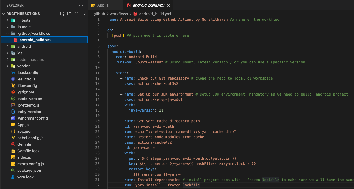Click the app.json braces icon

pos(13,131)
